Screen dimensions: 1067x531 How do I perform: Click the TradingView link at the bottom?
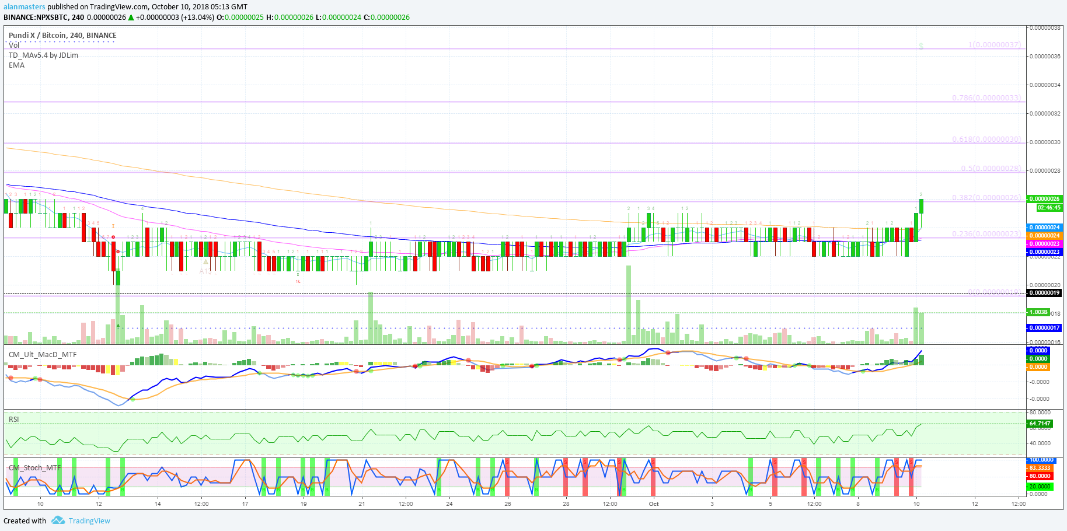coord(89,520)
